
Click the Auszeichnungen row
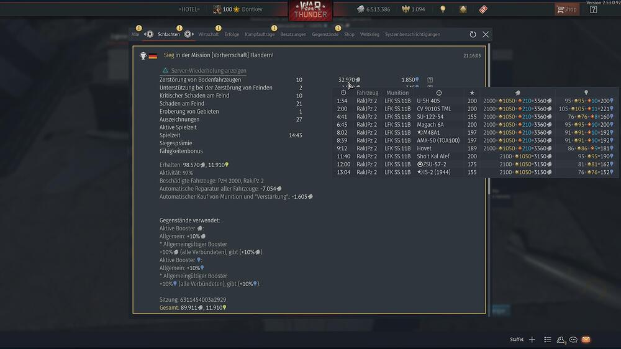point(231,119)
